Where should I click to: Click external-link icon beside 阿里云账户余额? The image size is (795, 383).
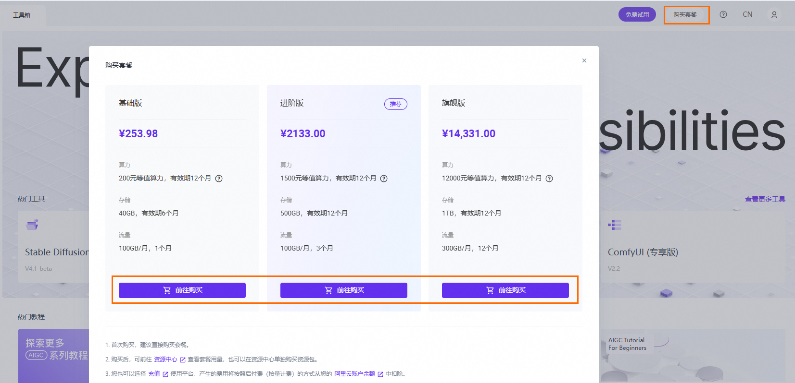tap(380, 374)
